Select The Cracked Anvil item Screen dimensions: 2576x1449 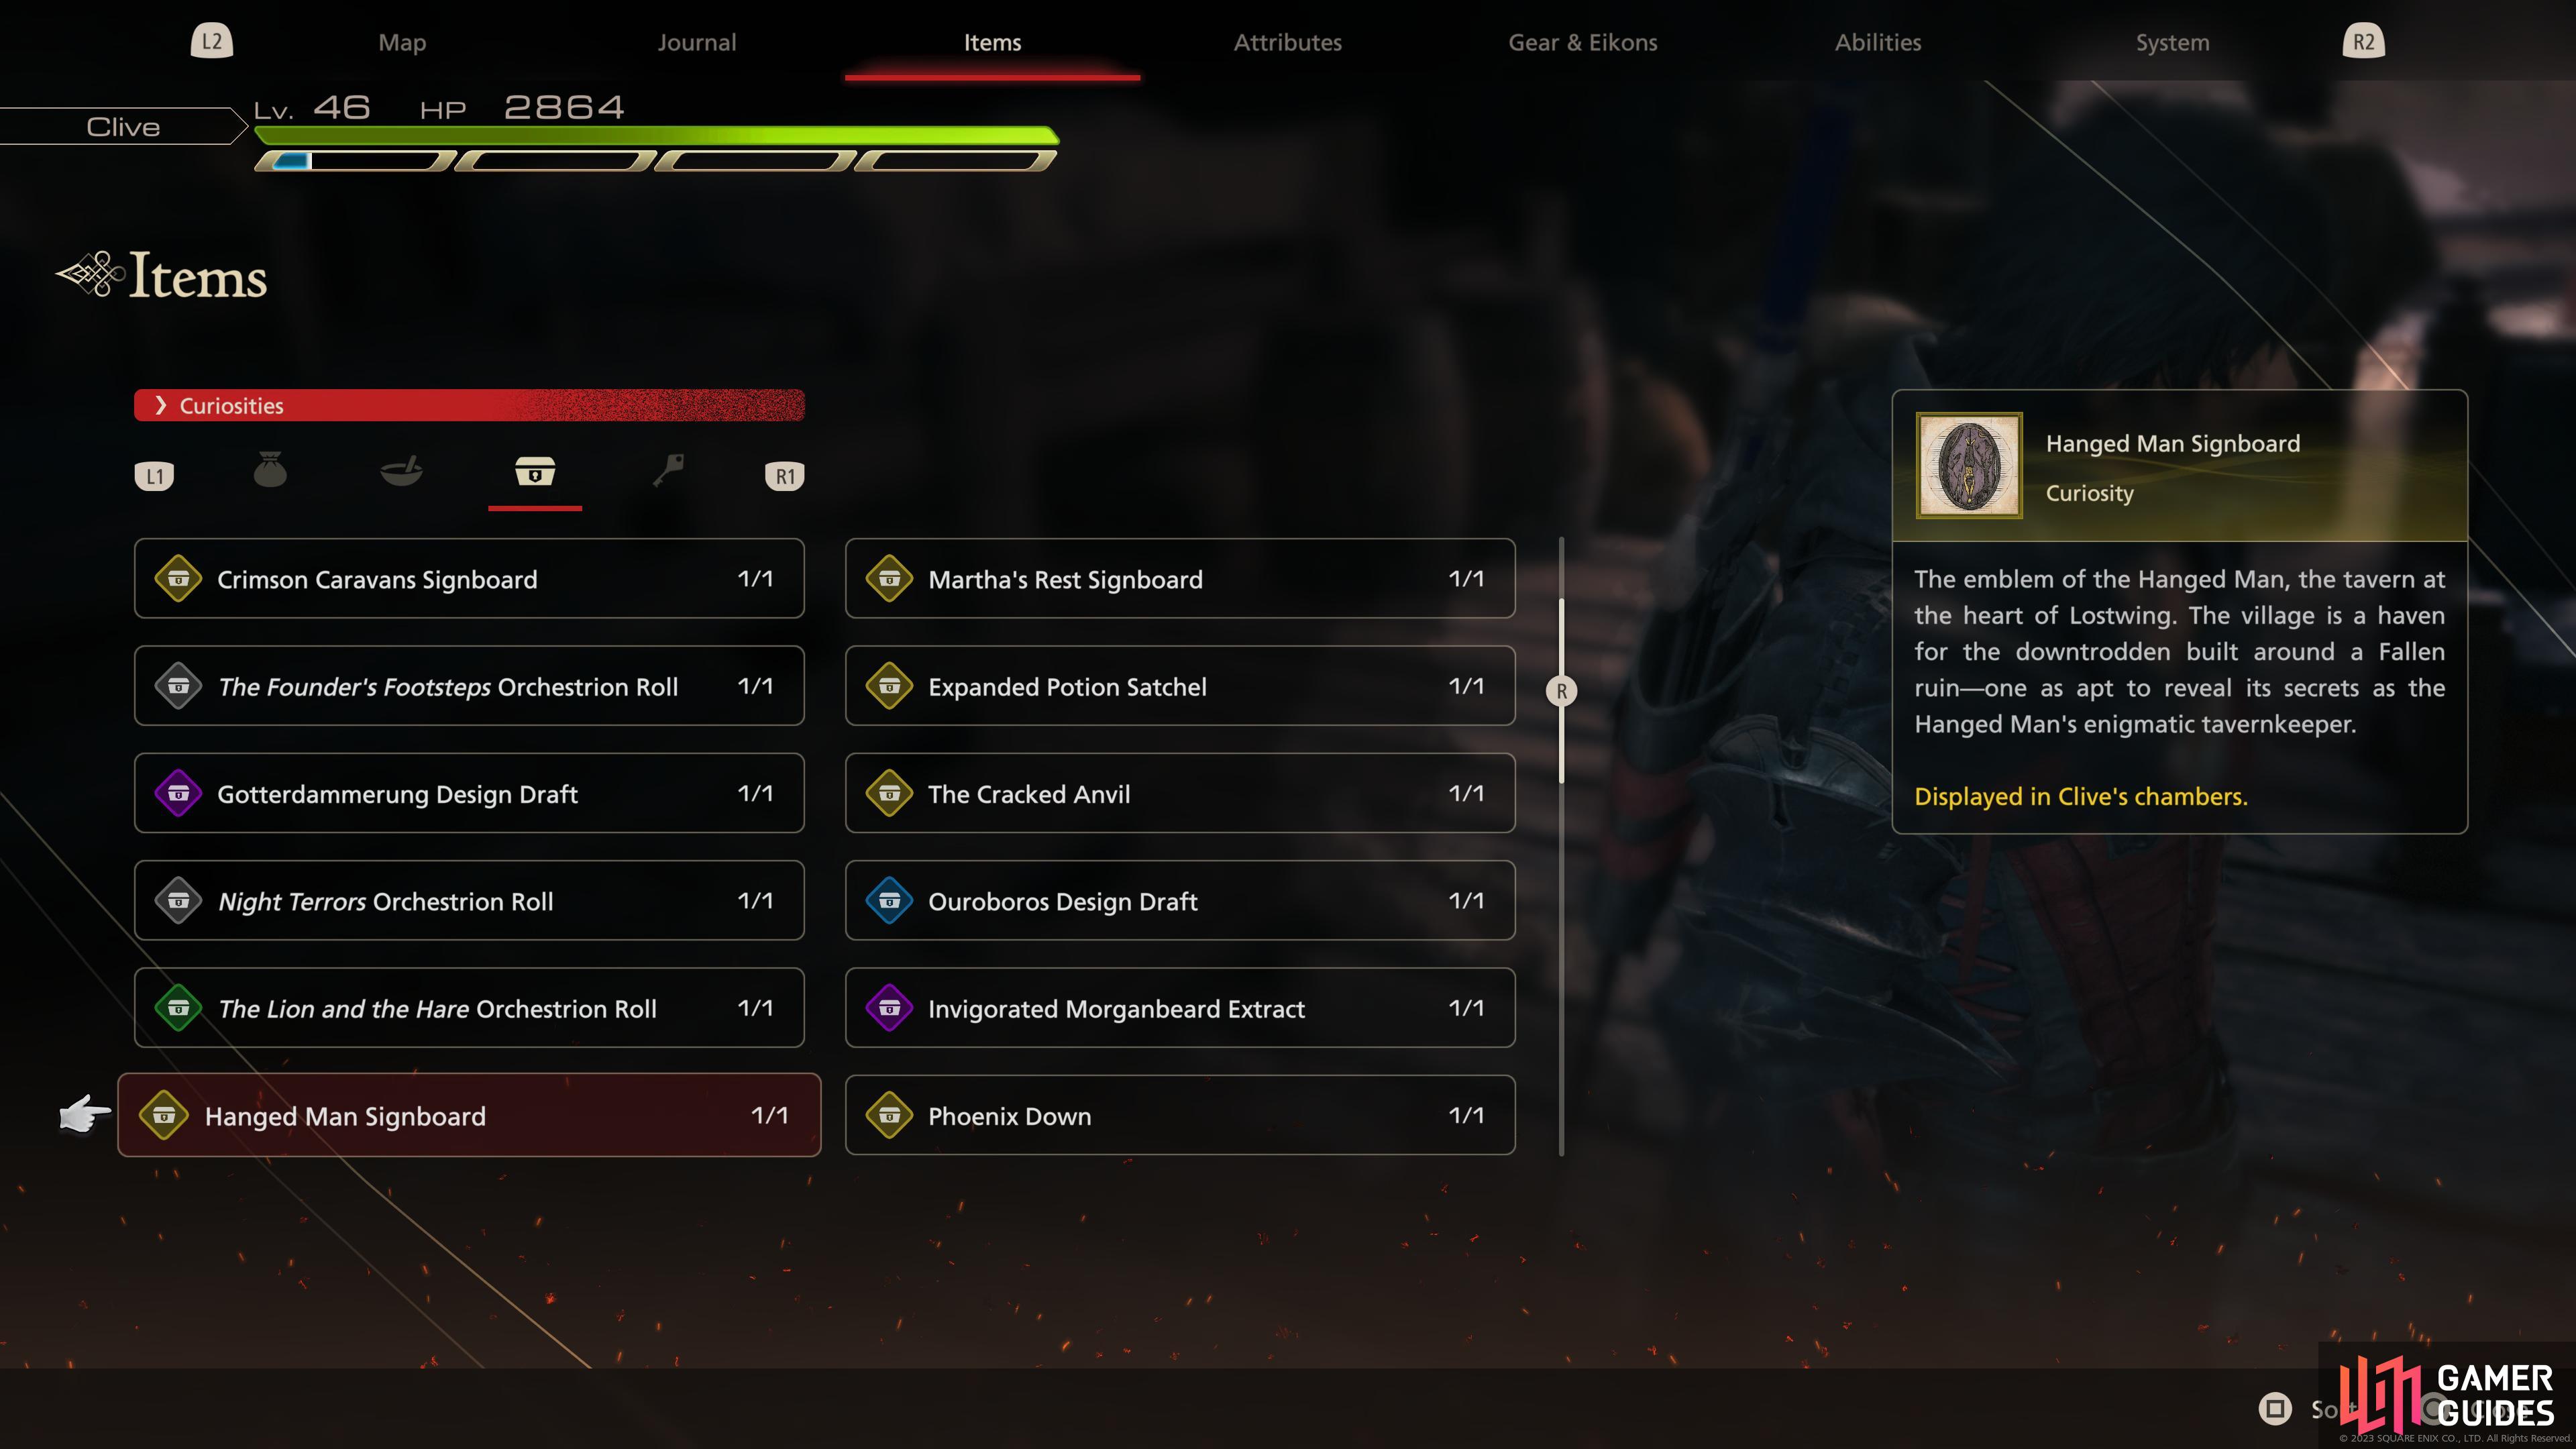[1180, 793]
